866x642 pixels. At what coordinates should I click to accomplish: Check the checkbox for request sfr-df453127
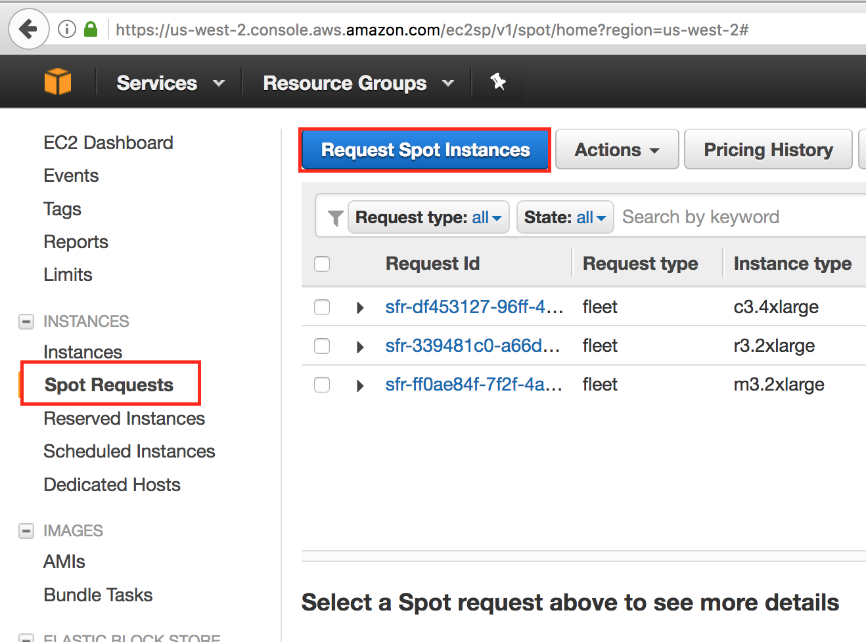coord(321,307)
